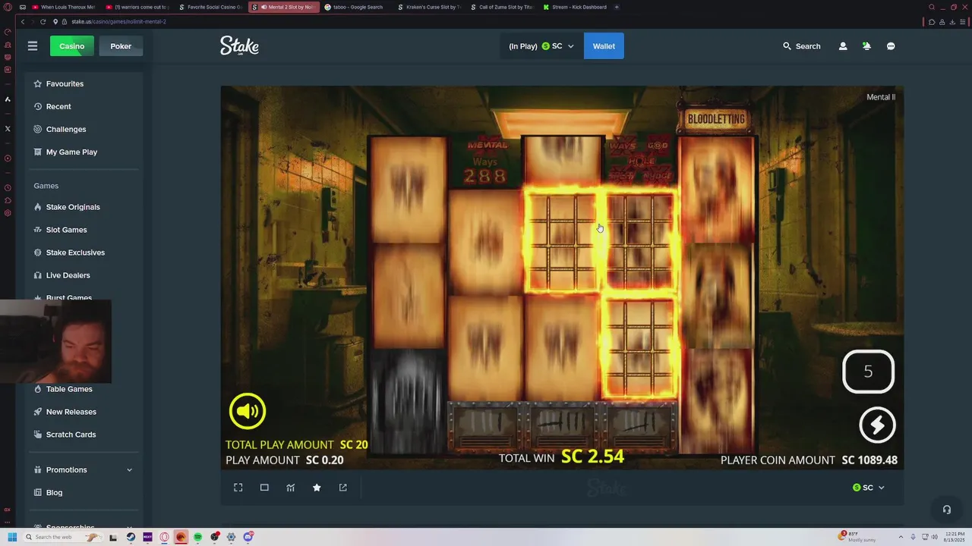972x546 pixels.
Task: Open the live support headset icon
Action: (x=946, y=510)
